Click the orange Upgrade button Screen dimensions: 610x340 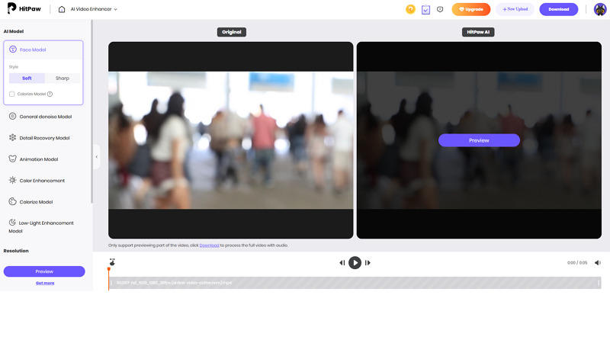tap(470, 9)
